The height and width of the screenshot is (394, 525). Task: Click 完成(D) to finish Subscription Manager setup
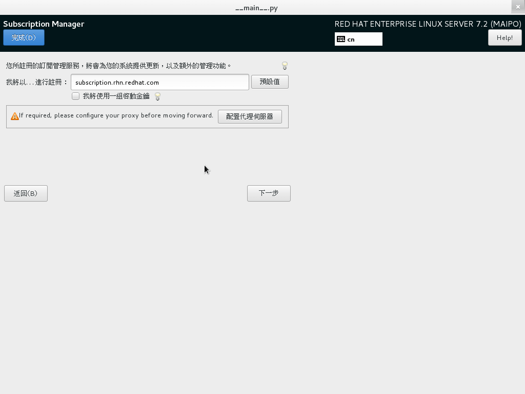tap(24, 37)
